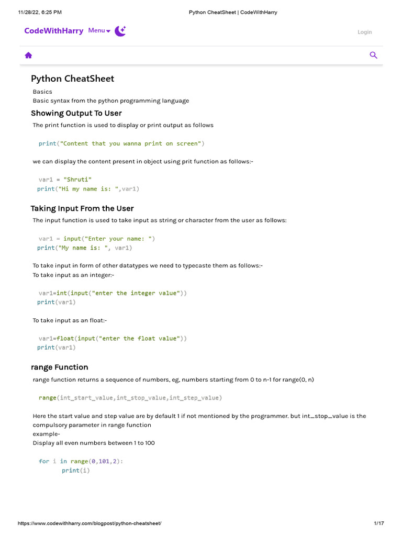402x536 pixels.
Task: Click the for i in range code
Action: pyautogui.click(x=81, y=461)
